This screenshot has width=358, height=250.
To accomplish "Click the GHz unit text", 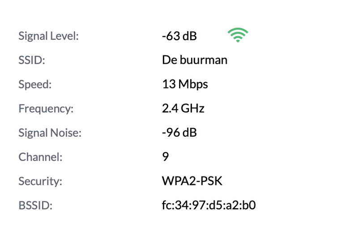I will [192, 108].
